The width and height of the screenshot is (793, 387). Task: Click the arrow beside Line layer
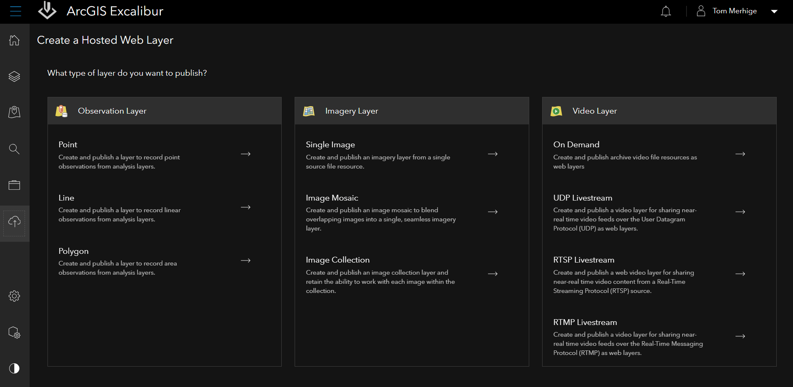(x=245, y=207)
